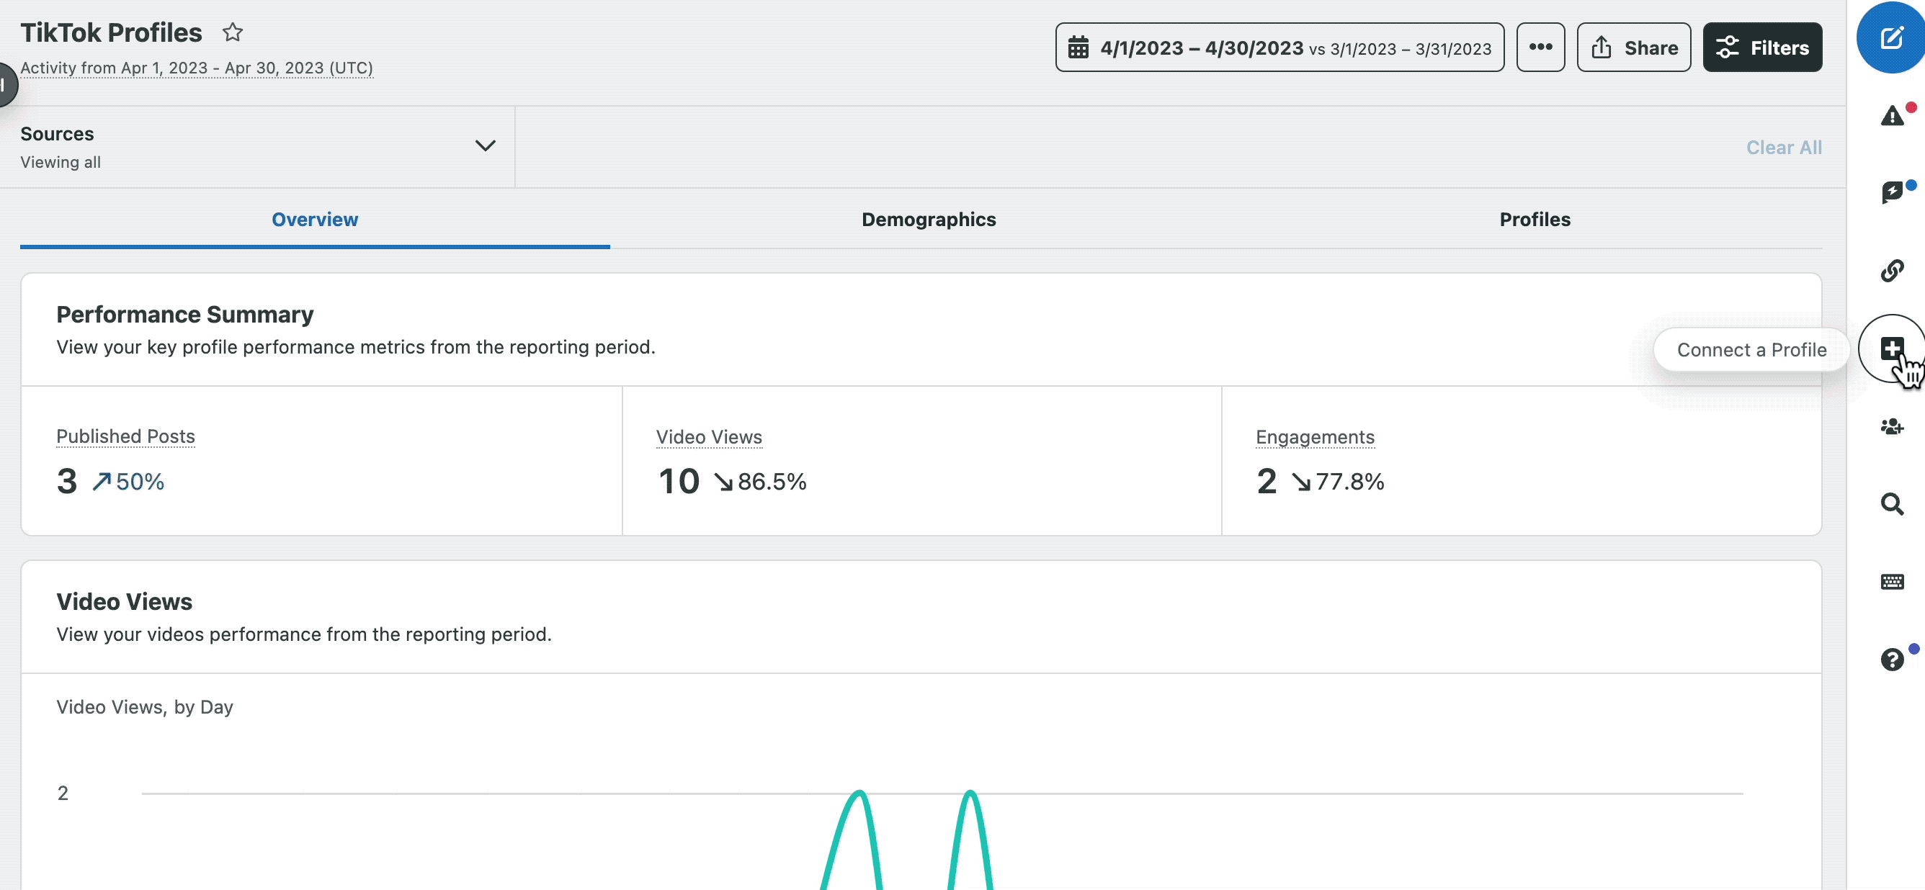Click the Activity date range subtitle text
Screen dimensions: 1925x890
tap(197, 67)
